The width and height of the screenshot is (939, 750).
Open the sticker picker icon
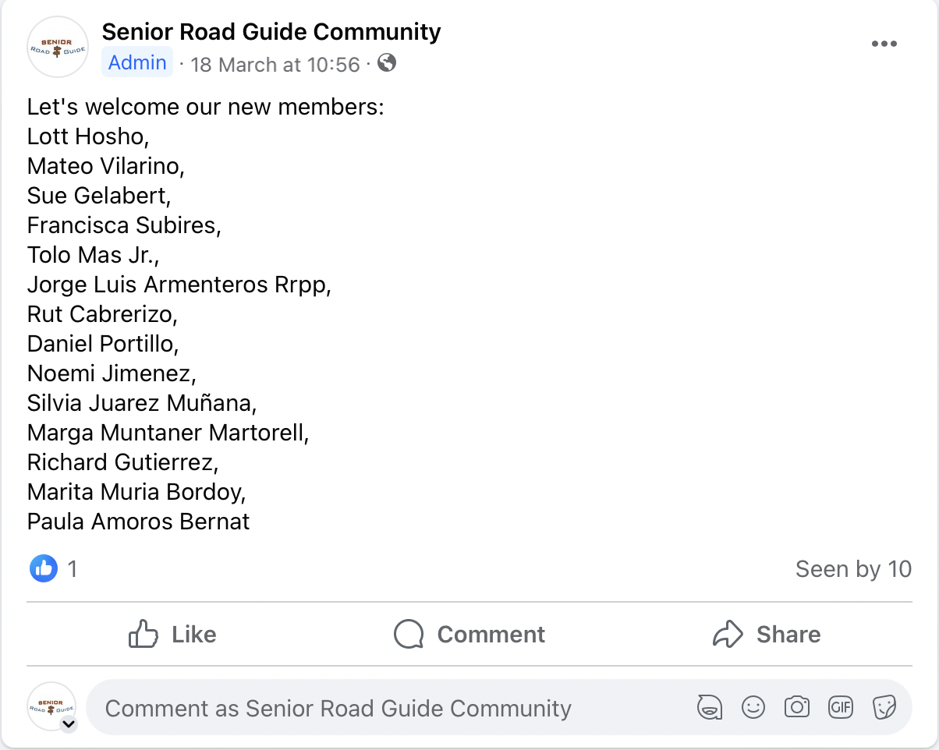pos(884,708)
